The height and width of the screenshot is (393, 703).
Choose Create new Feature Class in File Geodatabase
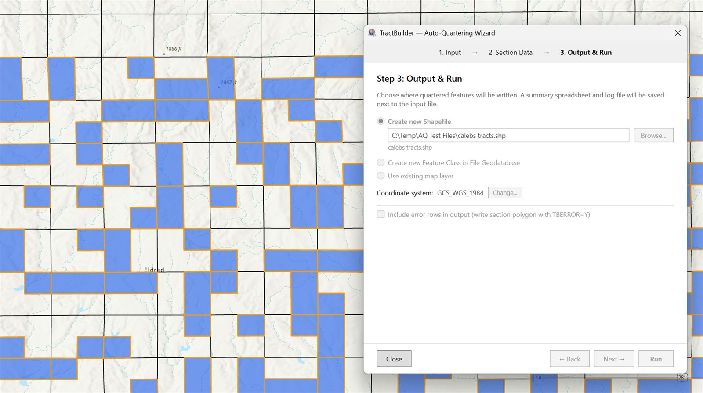coord(381,163)
